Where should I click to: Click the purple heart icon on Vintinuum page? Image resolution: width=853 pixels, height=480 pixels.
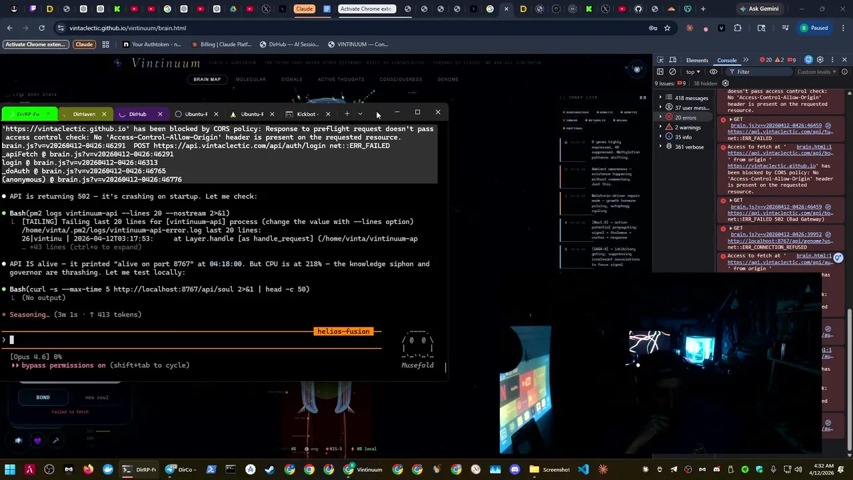point(37,441)
